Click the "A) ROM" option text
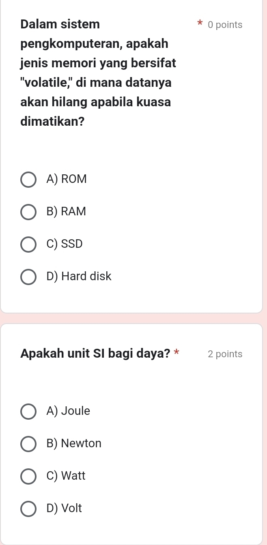The image size is (267, 545). 67,179
